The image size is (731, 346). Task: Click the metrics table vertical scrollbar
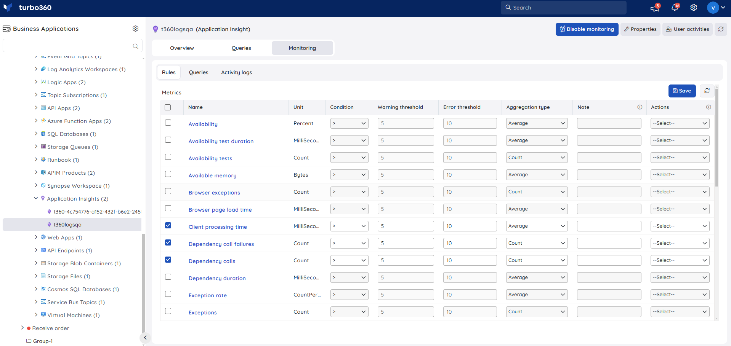[717, 137]
